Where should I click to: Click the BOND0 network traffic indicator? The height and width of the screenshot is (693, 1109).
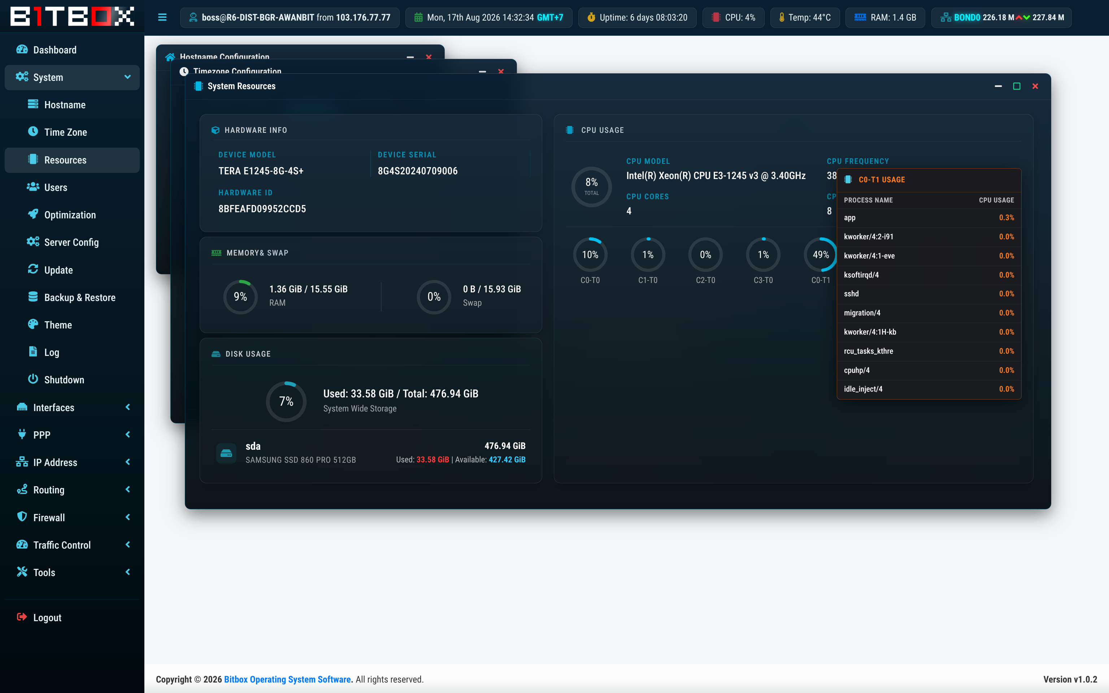(1001, 17)
